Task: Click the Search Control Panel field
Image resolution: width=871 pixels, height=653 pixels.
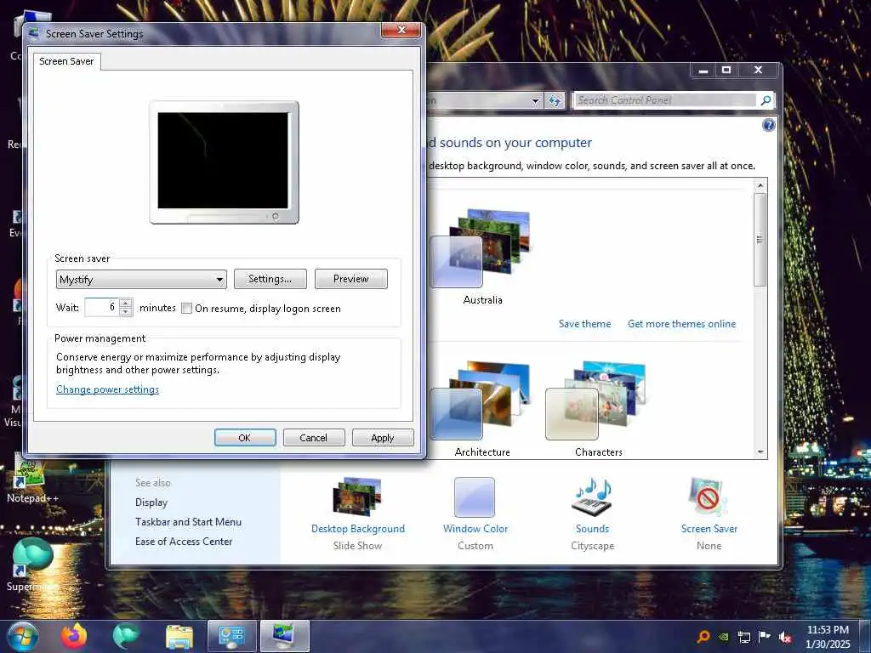Action: point(665,100)
